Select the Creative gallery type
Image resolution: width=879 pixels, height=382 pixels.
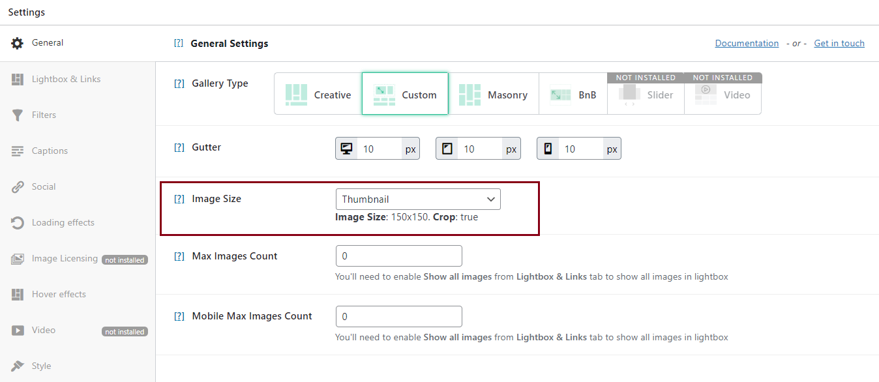[318, 95]
